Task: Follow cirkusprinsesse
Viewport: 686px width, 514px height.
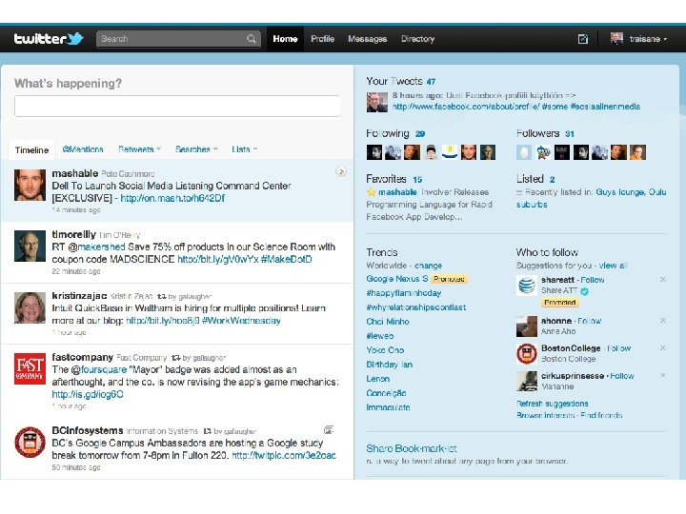Action: pos(621,376)
